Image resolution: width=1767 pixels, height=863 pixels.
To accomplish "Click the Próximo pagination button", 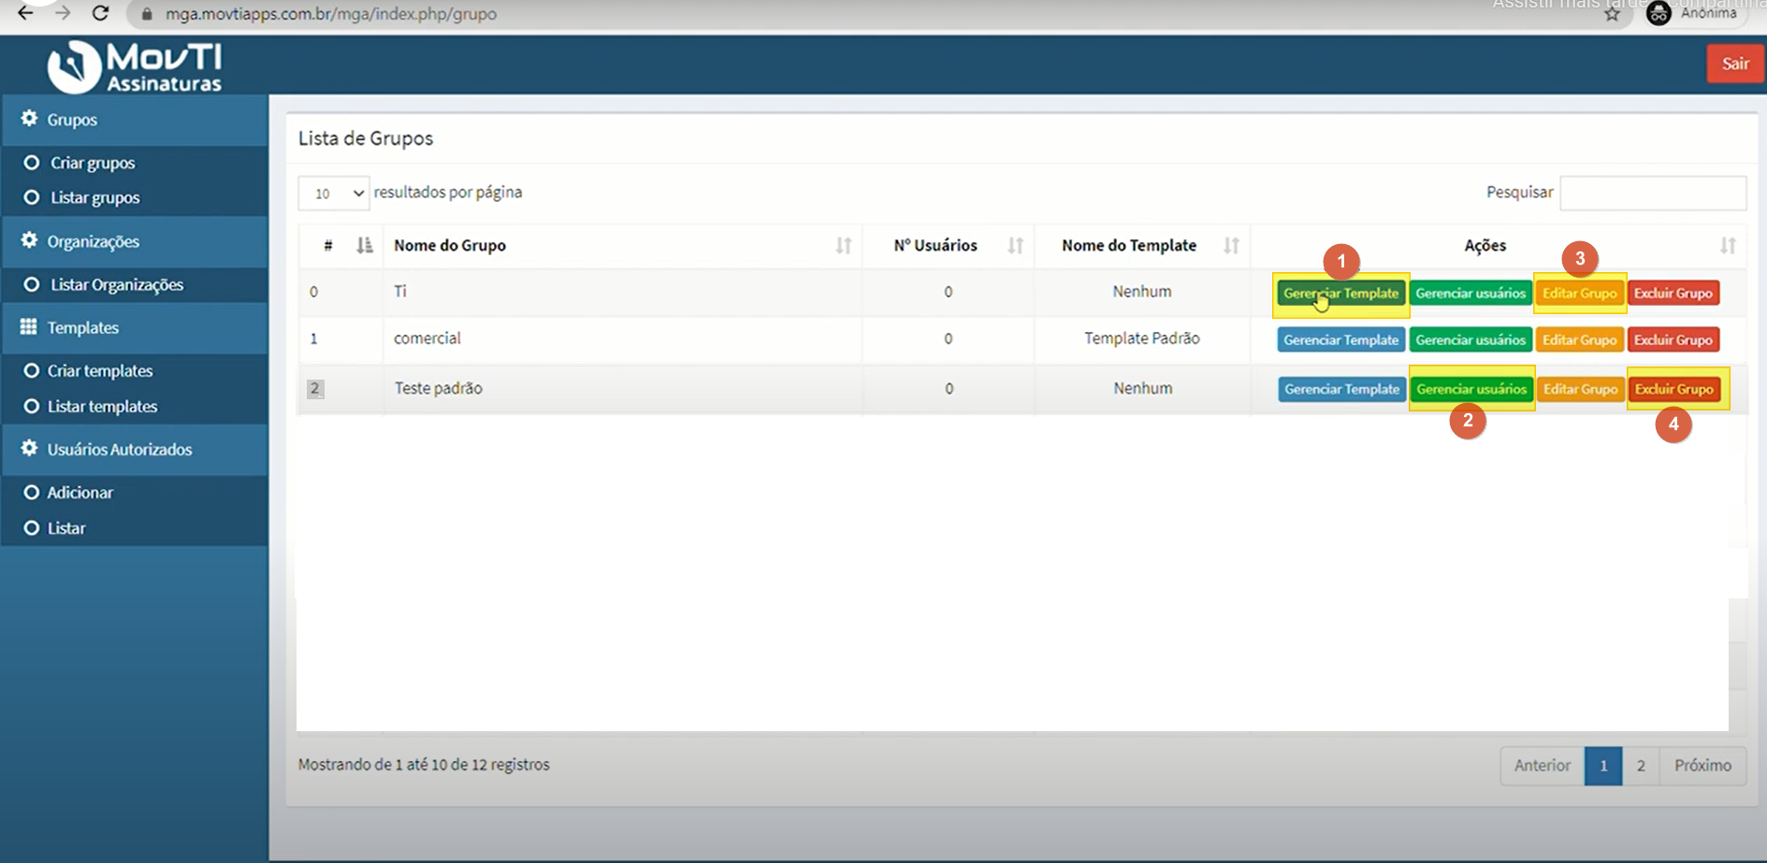I will 1702,765.
